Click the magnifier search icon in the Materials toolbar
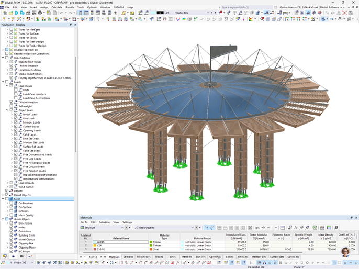The width and height of the screenshot is (359, 269). (x=336, y=228)
